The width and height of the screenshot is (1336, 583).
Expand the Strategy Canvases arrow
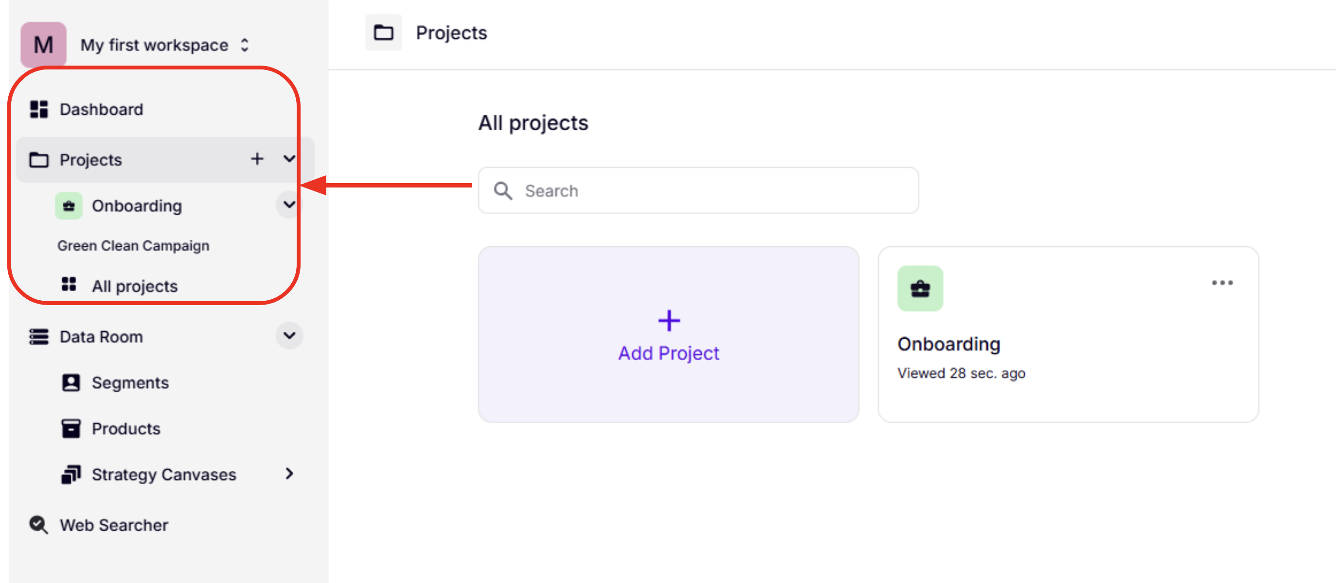coord(289,474)
